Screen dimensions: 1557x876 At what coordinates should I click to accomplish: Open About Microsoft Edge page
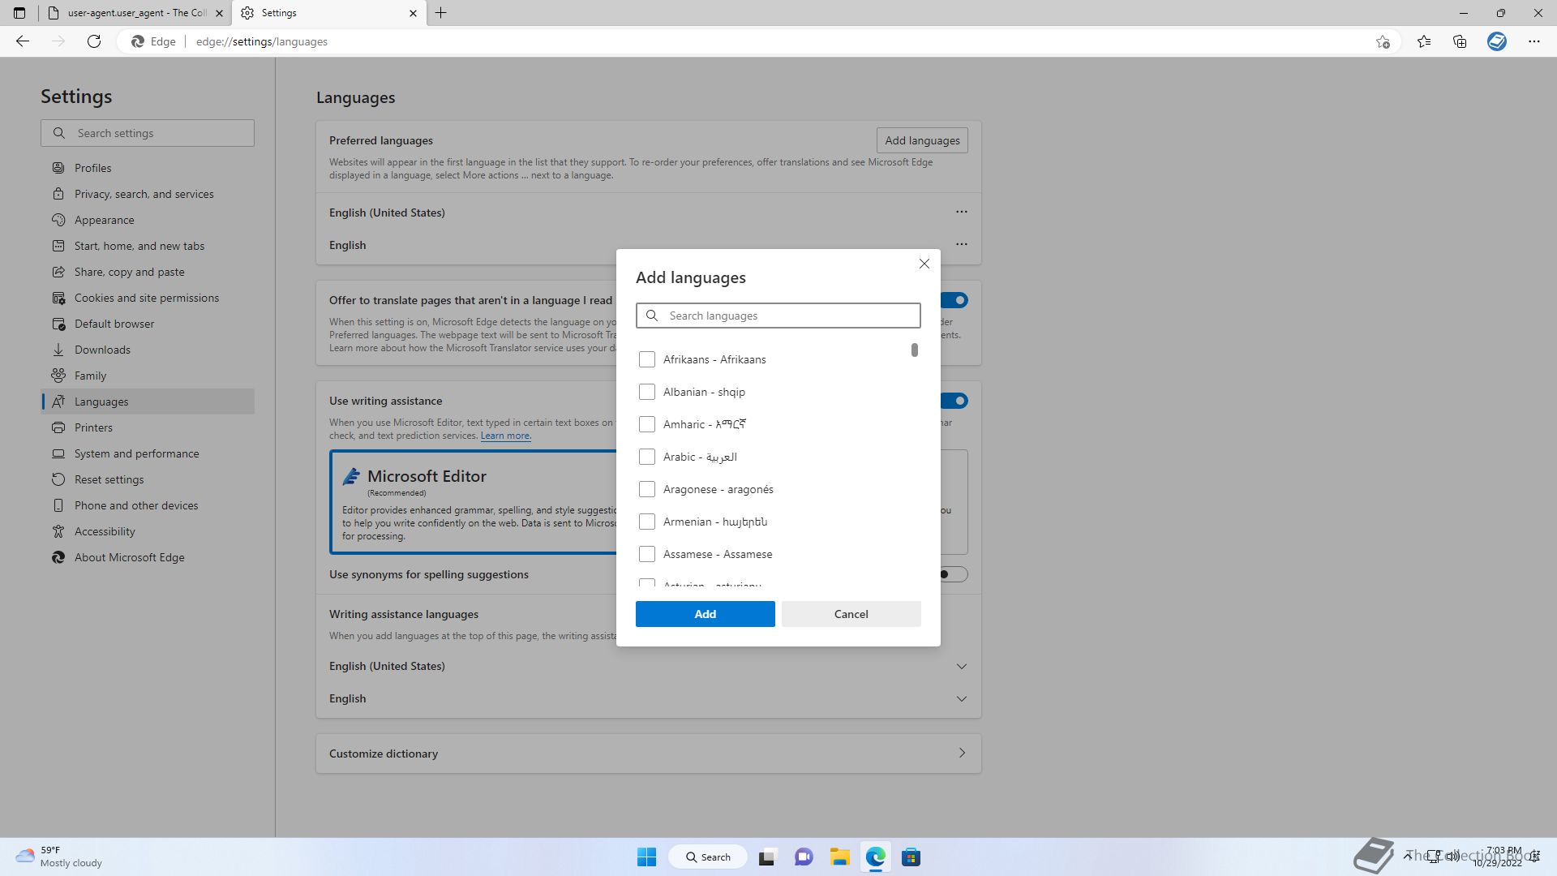tap(148, 557)
